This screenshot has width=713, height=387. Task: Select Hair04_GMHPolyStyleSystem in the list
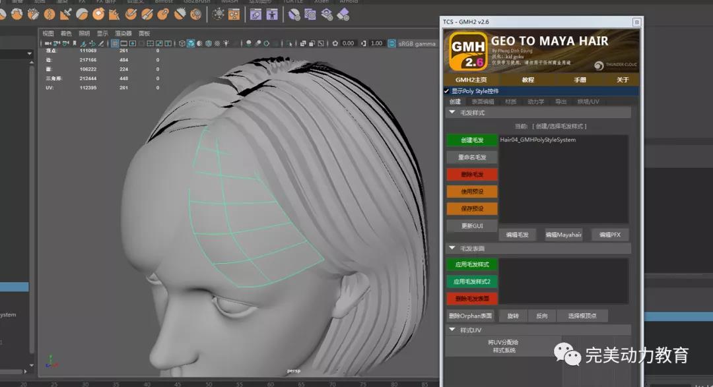tap(537, 140)
